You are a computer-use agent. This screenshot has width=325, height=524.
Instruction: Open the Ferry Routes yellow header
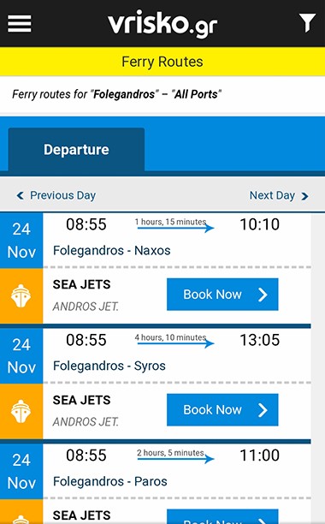coord(162,62)
